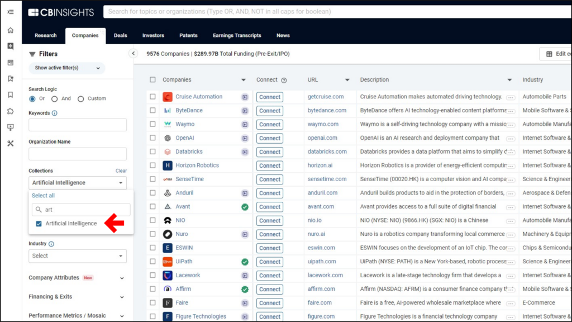Click the Waymo company logo
572x322 pixels.
pyautogui.click(x=168, y=125)
